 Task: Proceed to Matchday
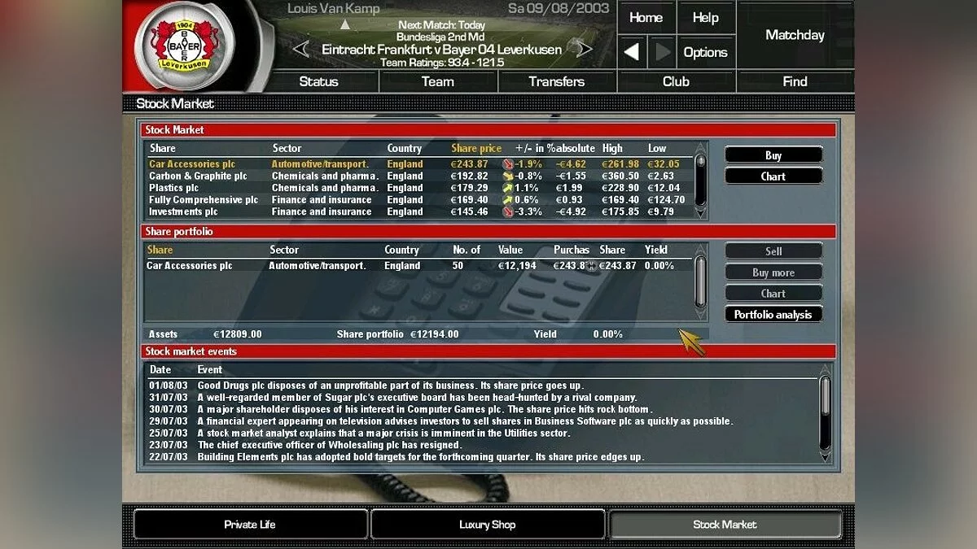tap(795, 35)
